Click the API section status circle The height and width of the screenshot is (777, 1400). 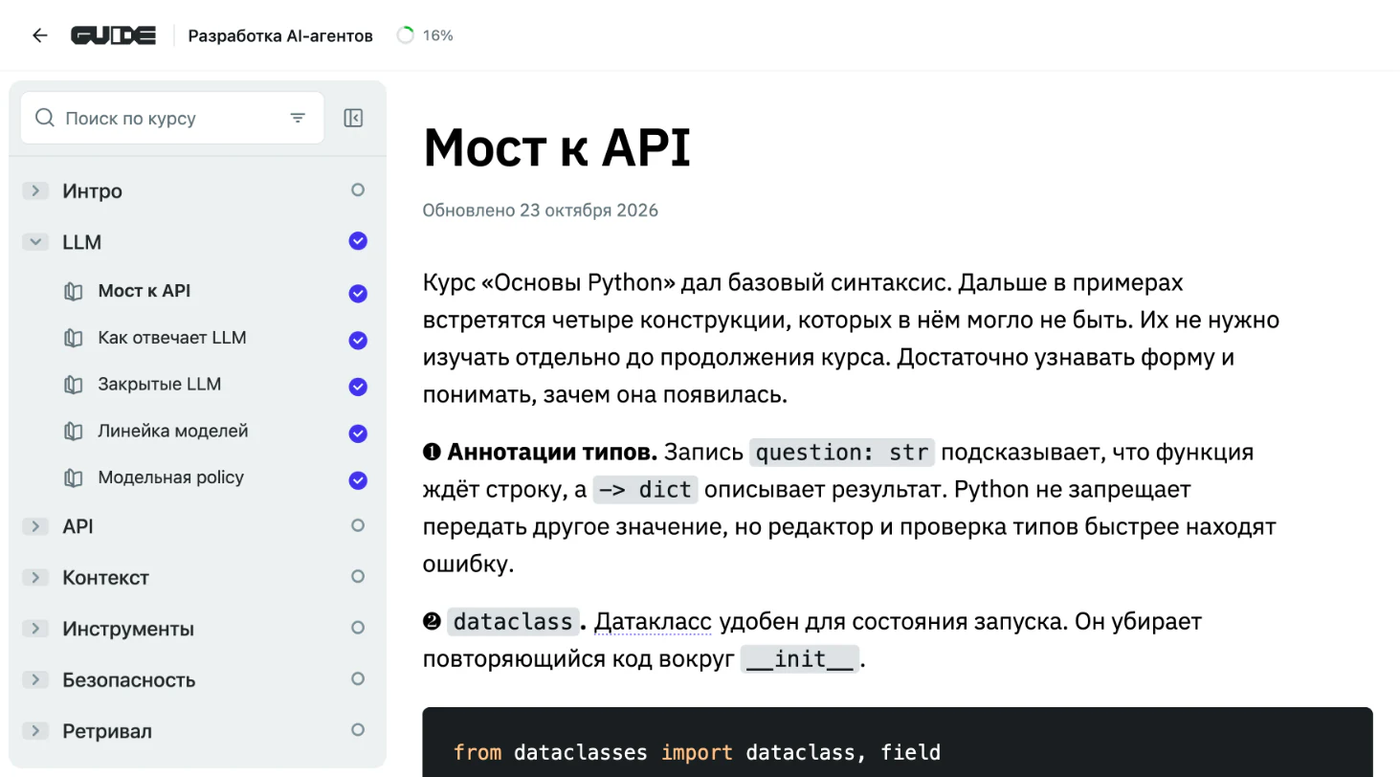tap(358, 525)
